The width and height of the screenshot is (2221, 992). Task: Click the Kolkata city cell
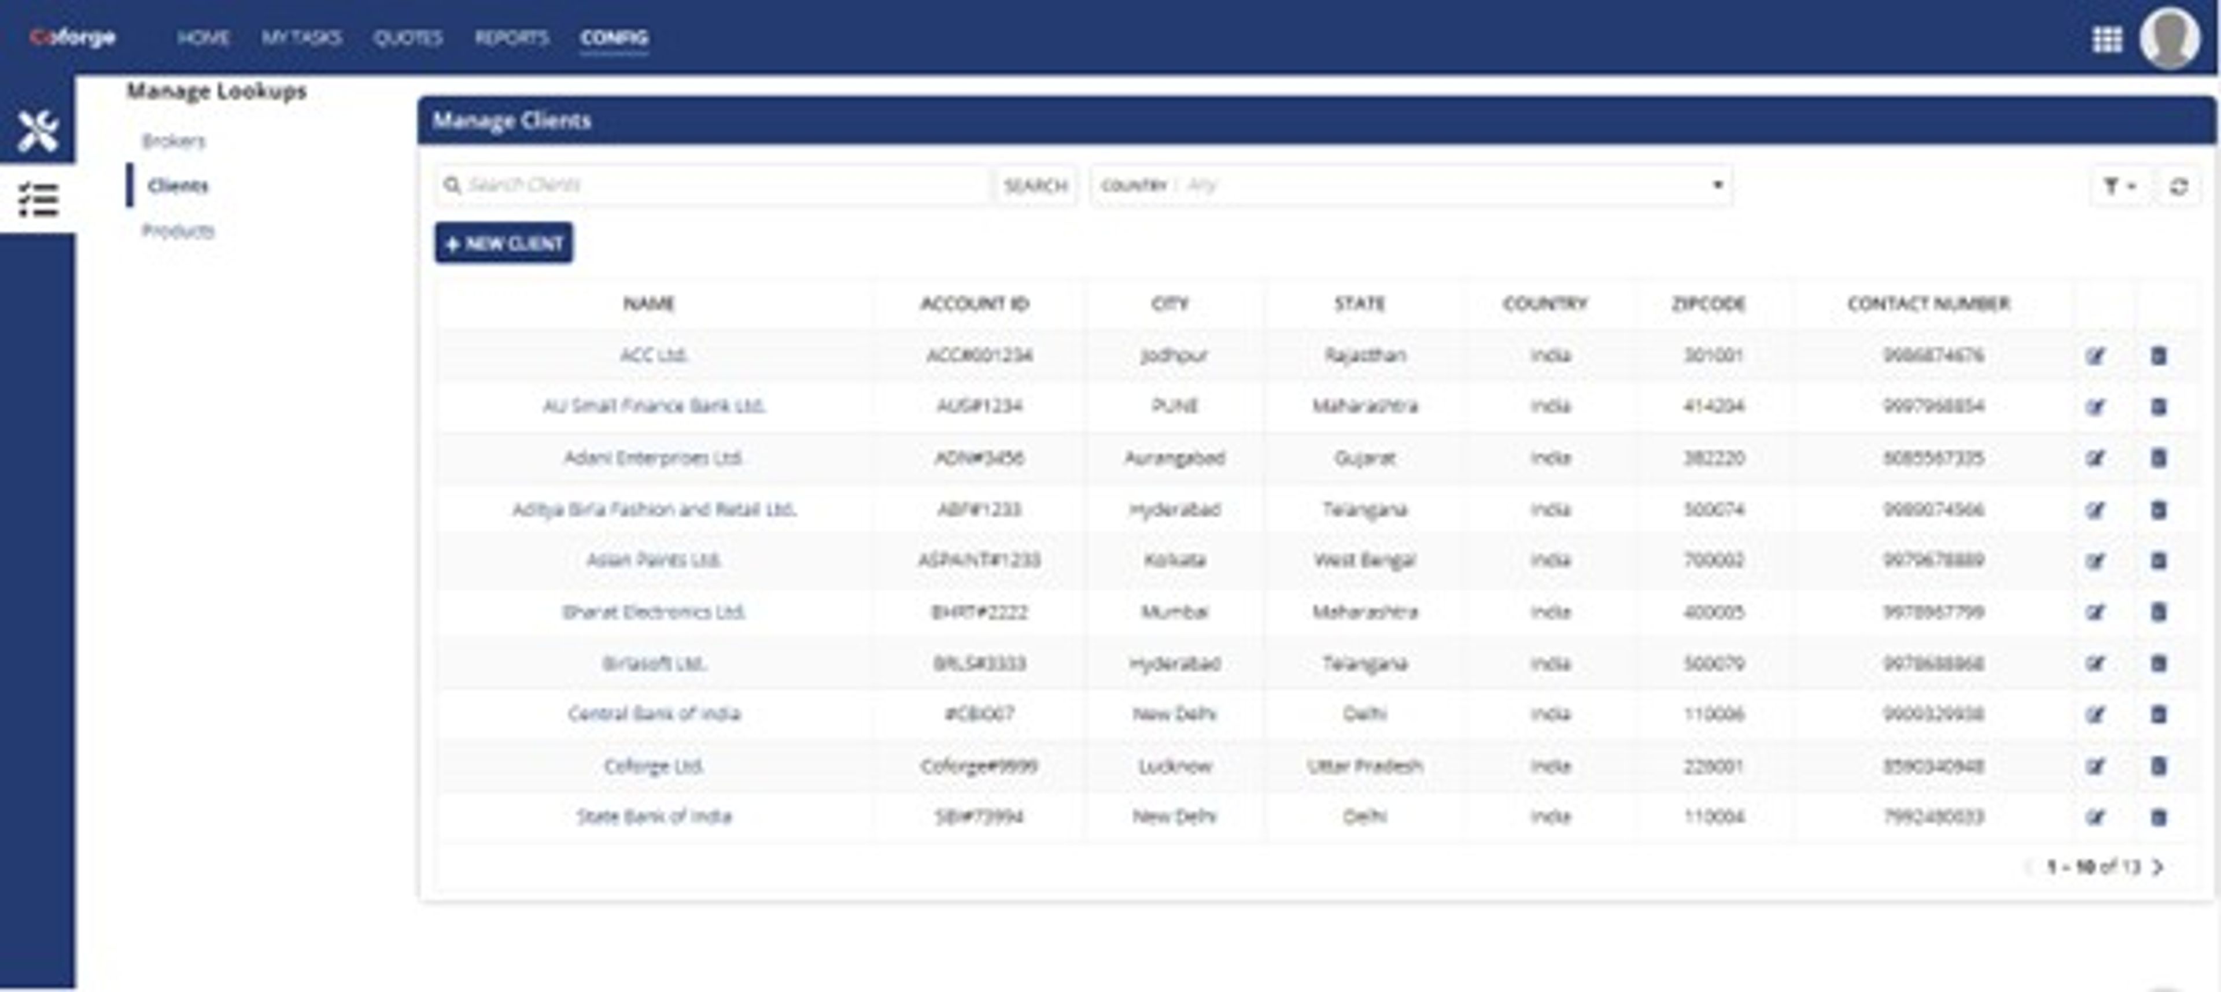(1174, 560)
